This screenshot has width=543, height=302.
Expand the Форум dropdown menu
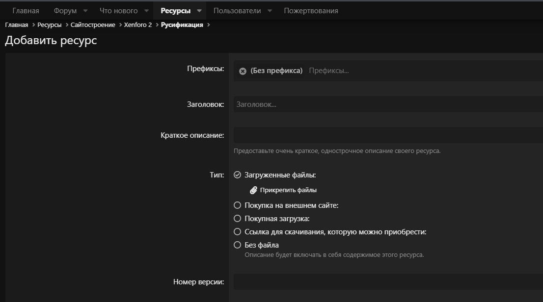point(85,10)
